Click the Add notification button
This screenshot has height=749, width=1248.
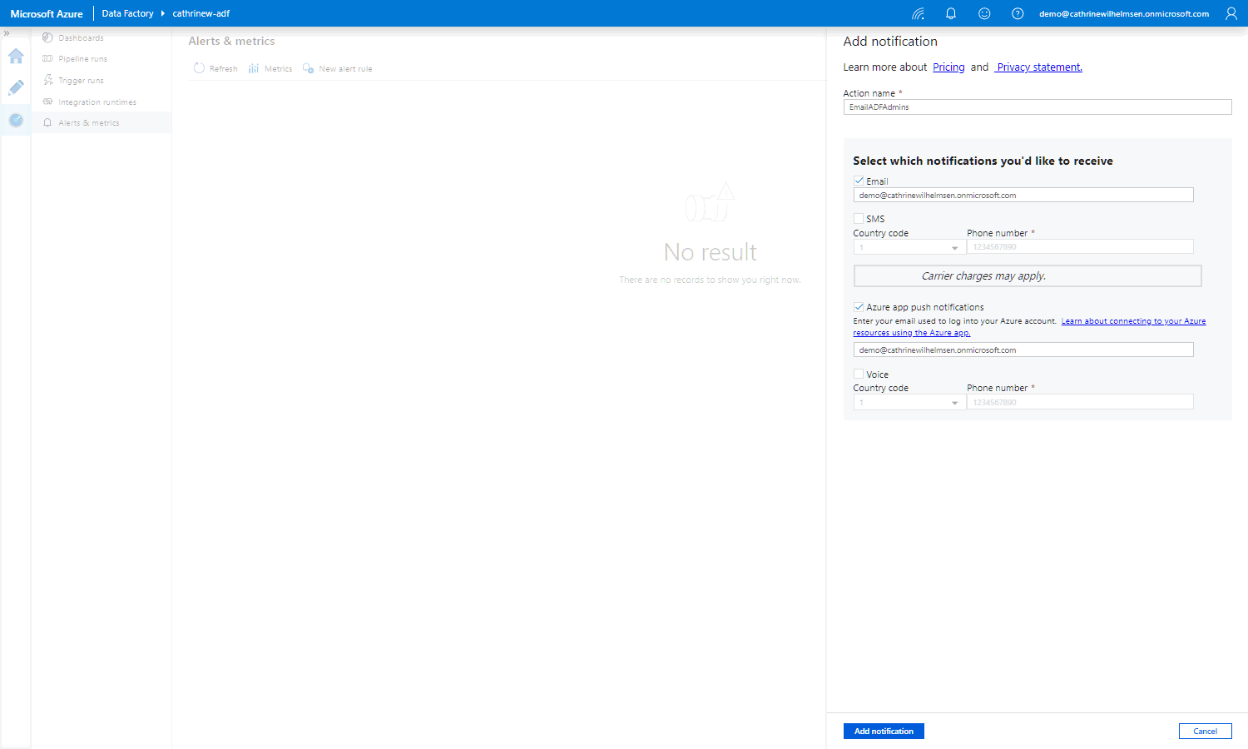pos(884,731)
